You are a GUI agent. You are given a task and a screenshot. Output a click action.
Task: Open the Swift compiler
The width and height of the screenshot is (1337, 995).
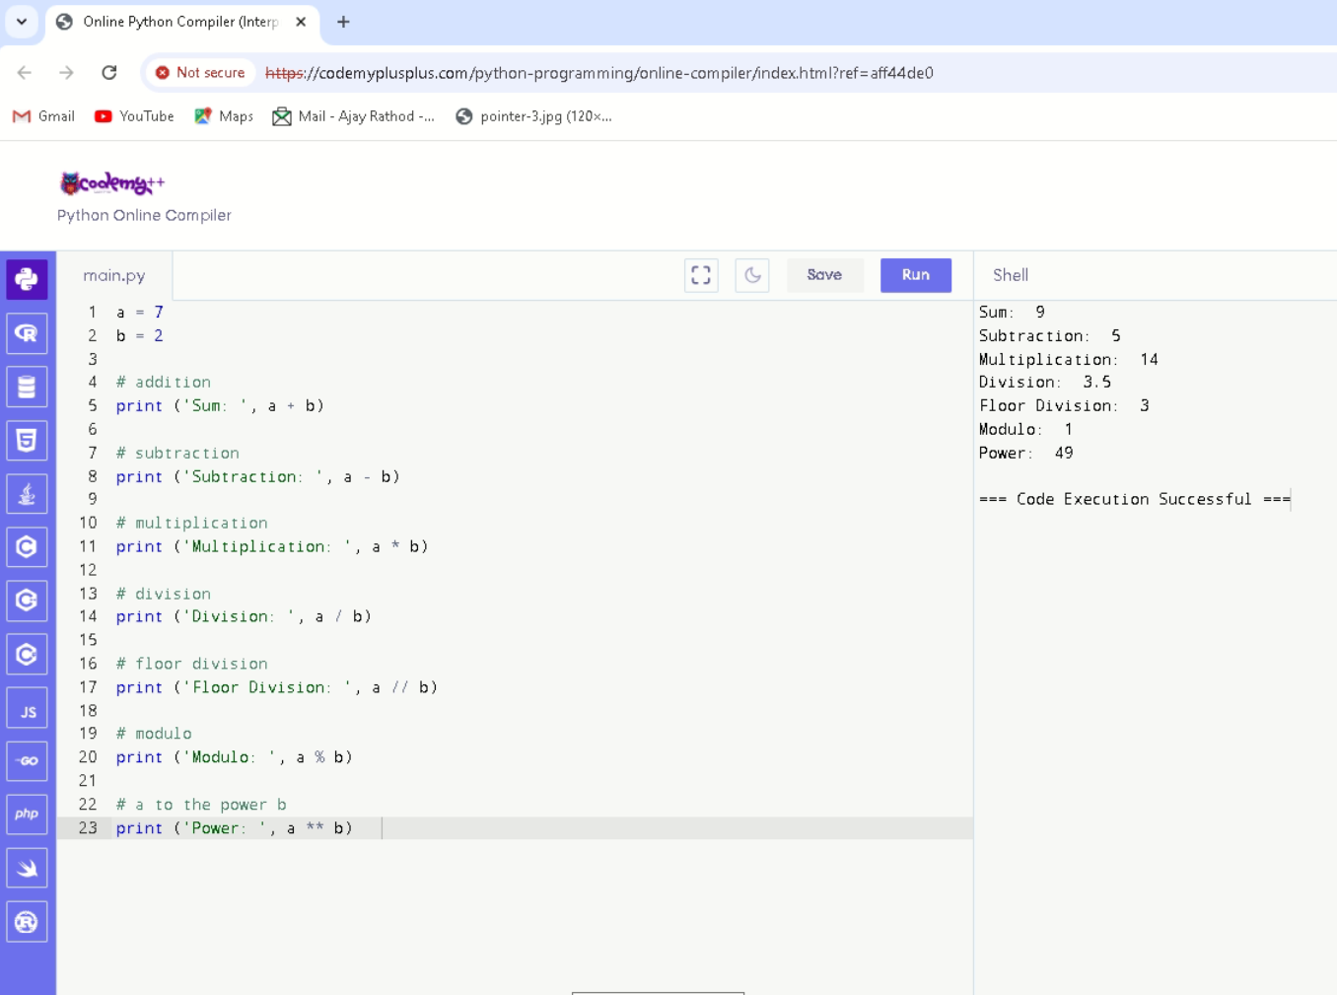click(27, 867)
